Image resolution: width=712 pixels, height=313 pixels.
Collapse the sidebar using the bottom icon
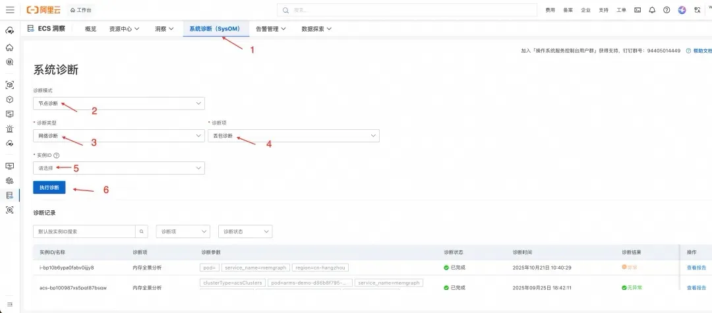[9, 304]
